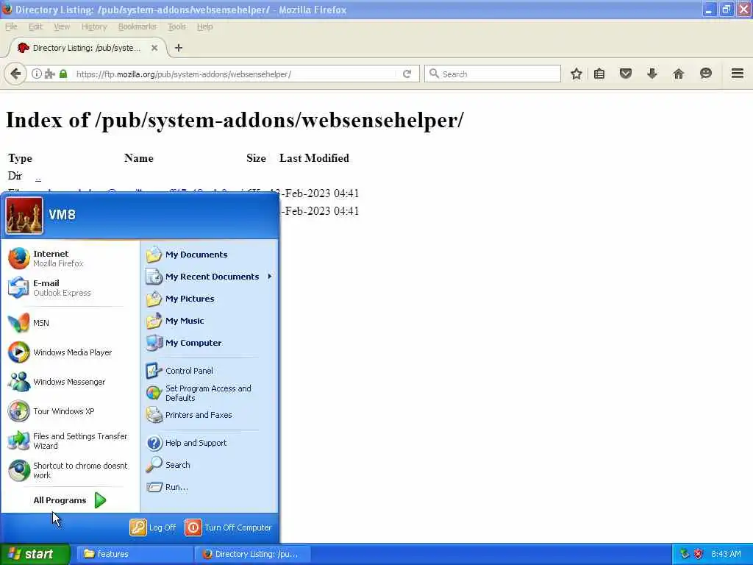The width and height of the screenshot is (753, 565).
Task: Open Set Program Access and Defaults
Action: [x=210, y=393]
